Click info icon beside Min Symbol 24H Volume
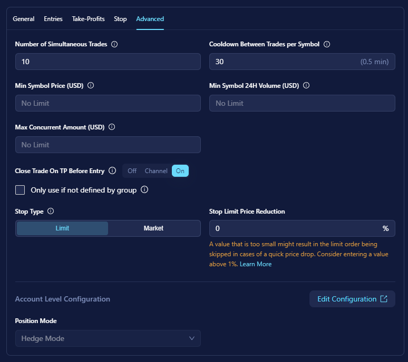The height and width of the screenshot is (362, 408). pos(306,85)
